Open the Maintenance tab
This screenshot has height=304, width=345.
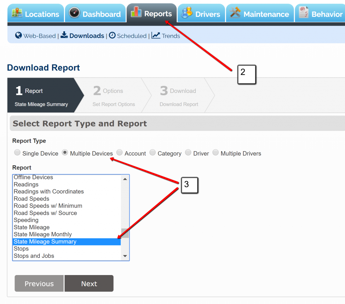click(x=260, y=13)
